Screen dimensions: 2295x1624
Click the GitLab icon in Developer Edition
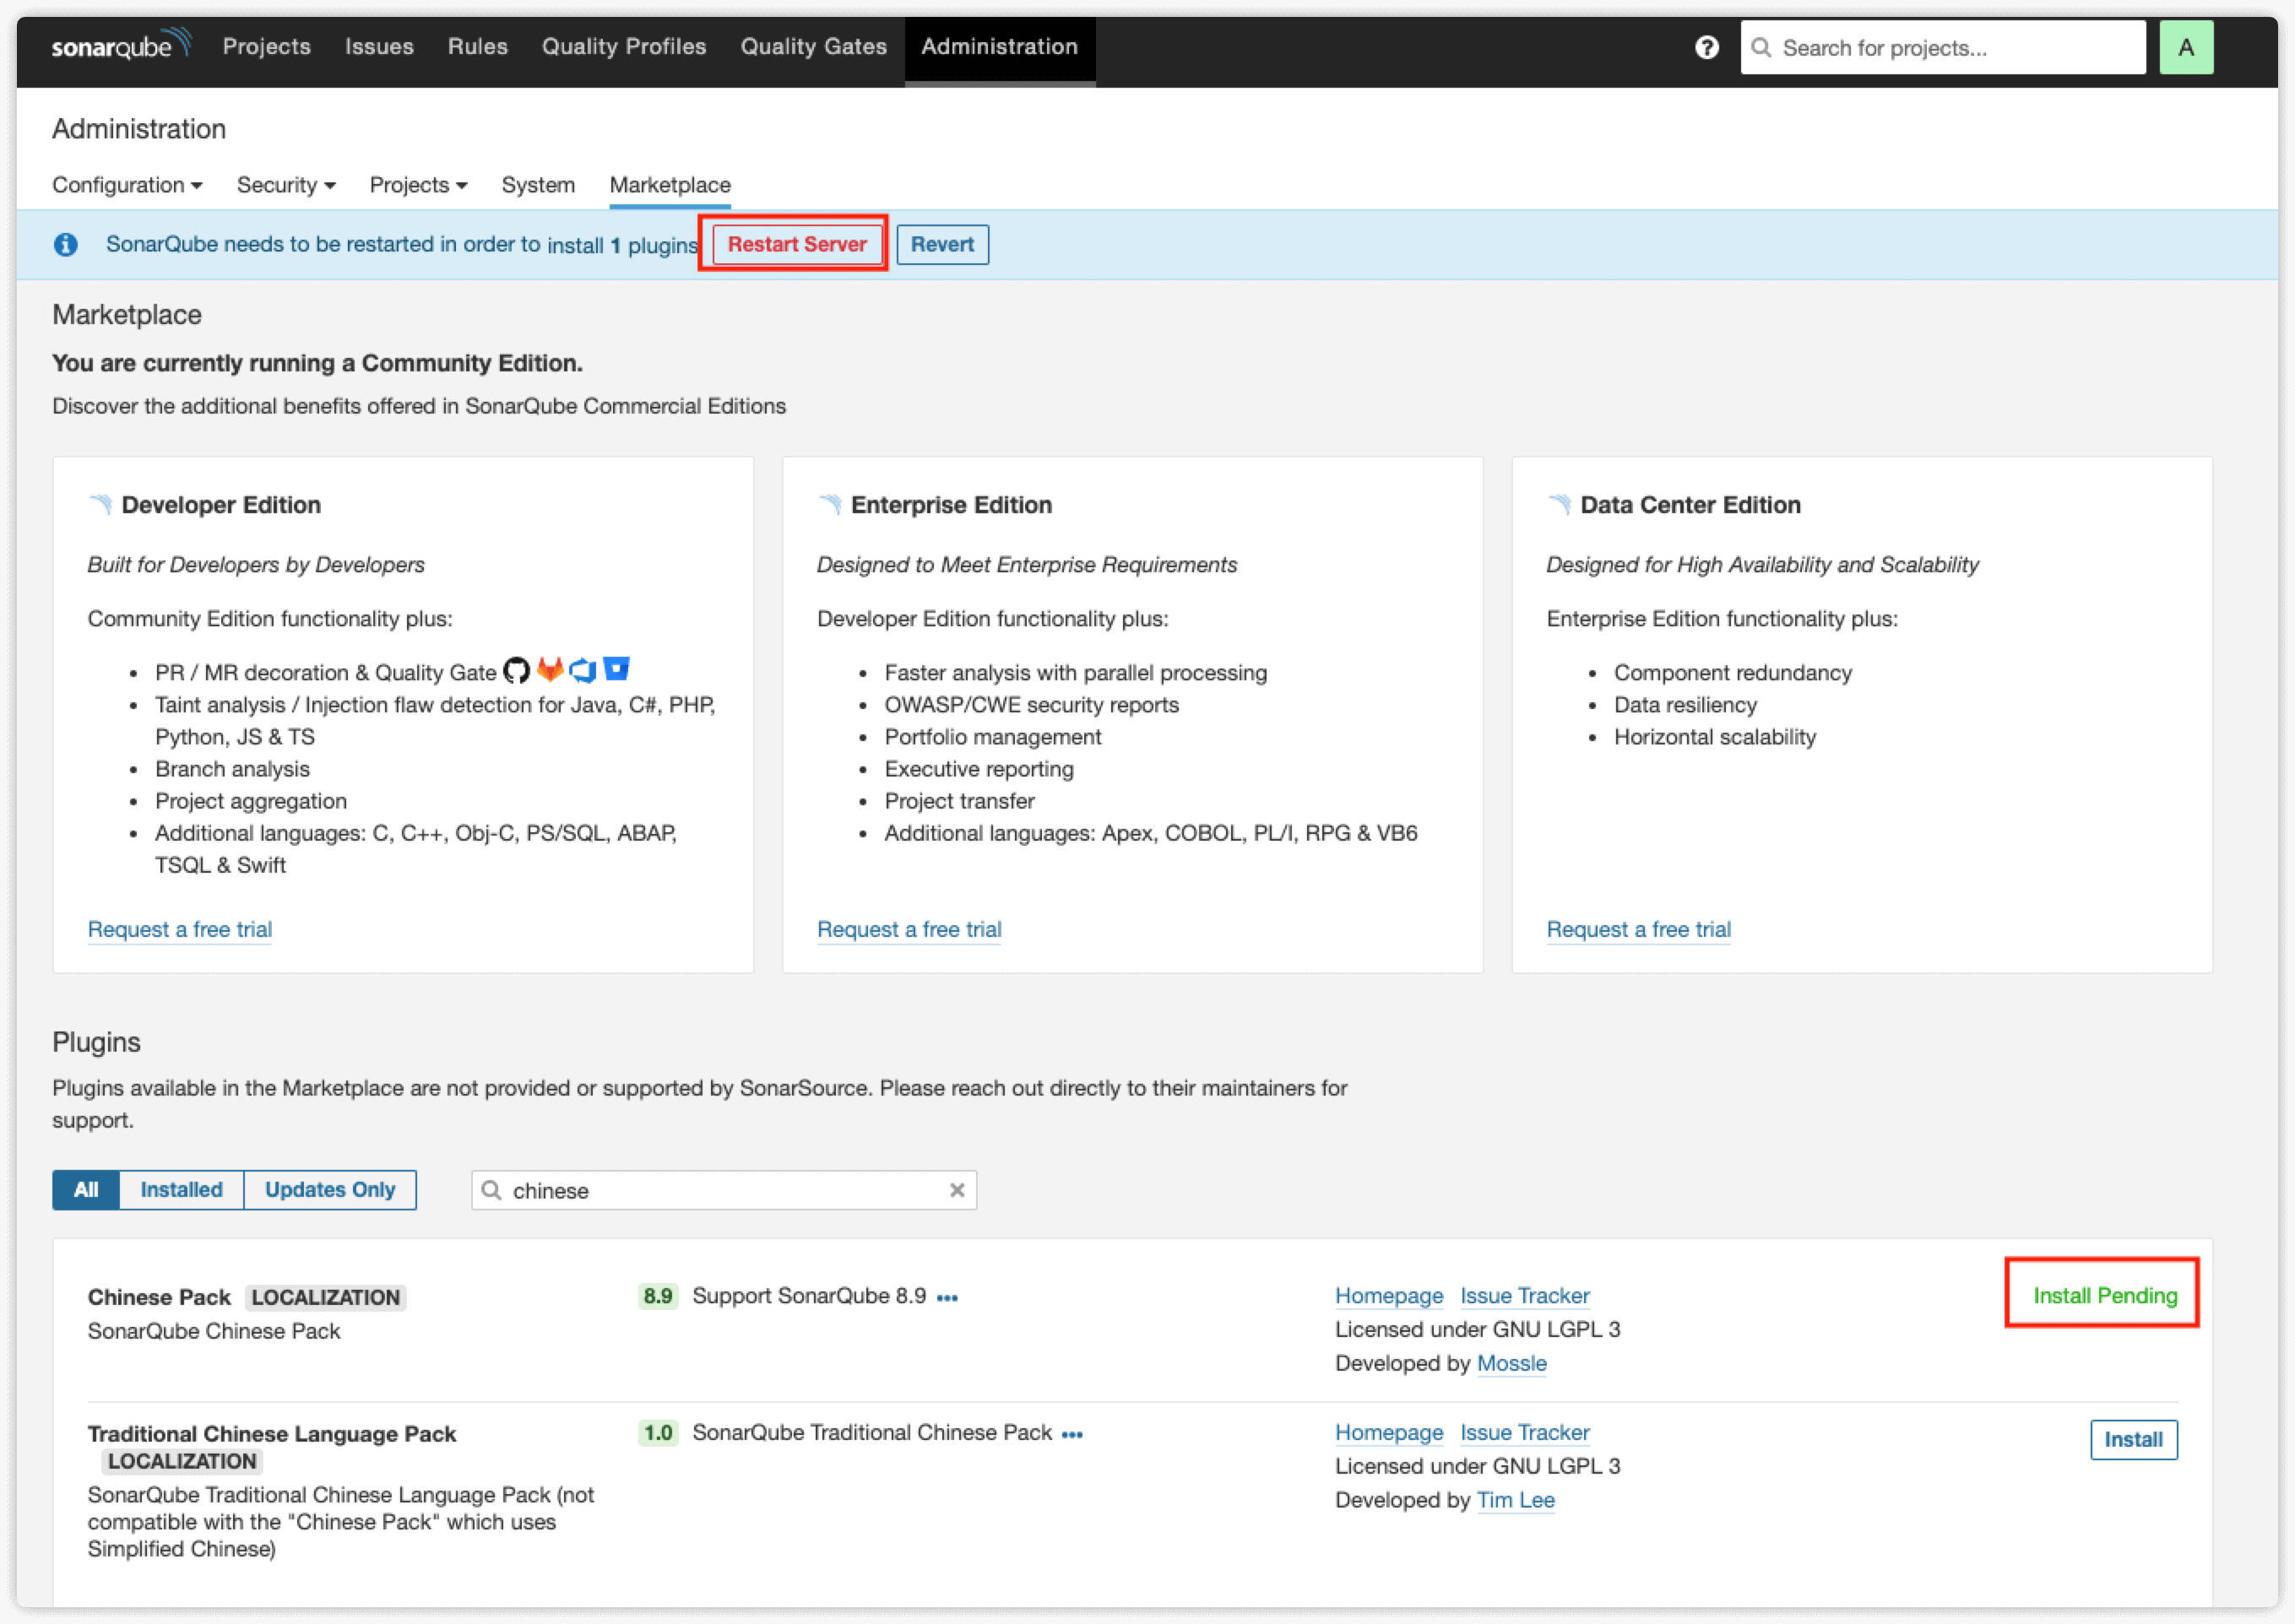(x=549, y=669)
